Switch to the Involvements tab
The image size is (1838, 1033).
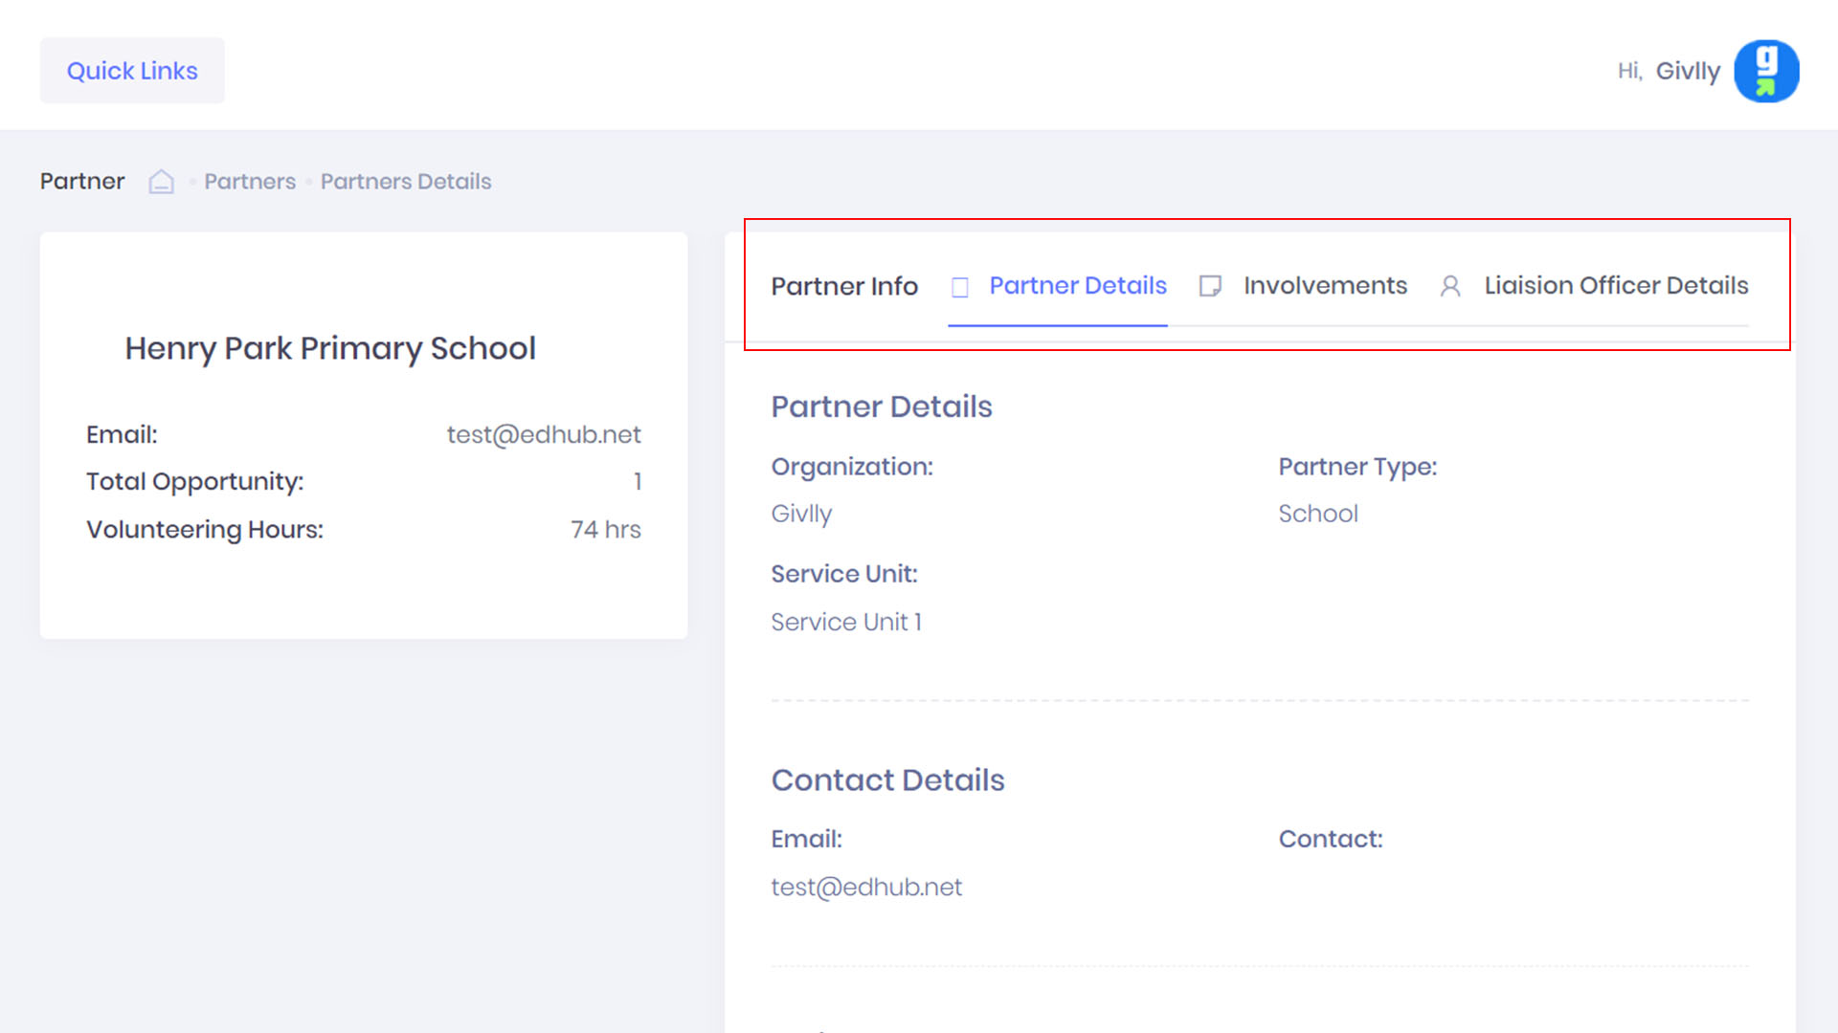coord(1325,286)
